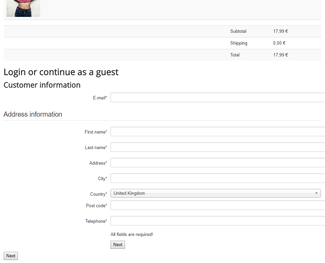Focus the City text field
The image size is (325, 263).
pos(218,178)
